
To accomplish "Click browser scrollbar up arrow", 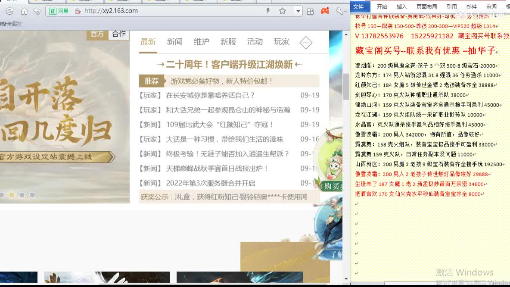I will pyautogui.click(x=346, y=34).
